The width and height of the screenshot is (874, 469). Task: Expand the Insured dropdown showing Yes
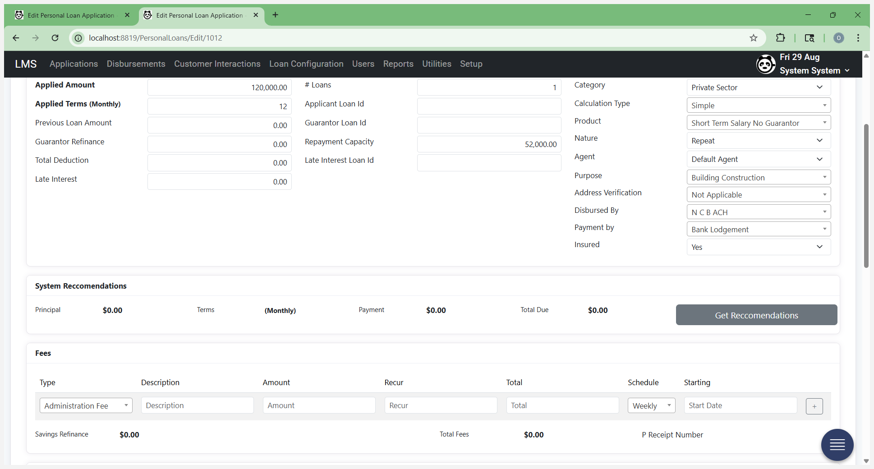point(759,247)
